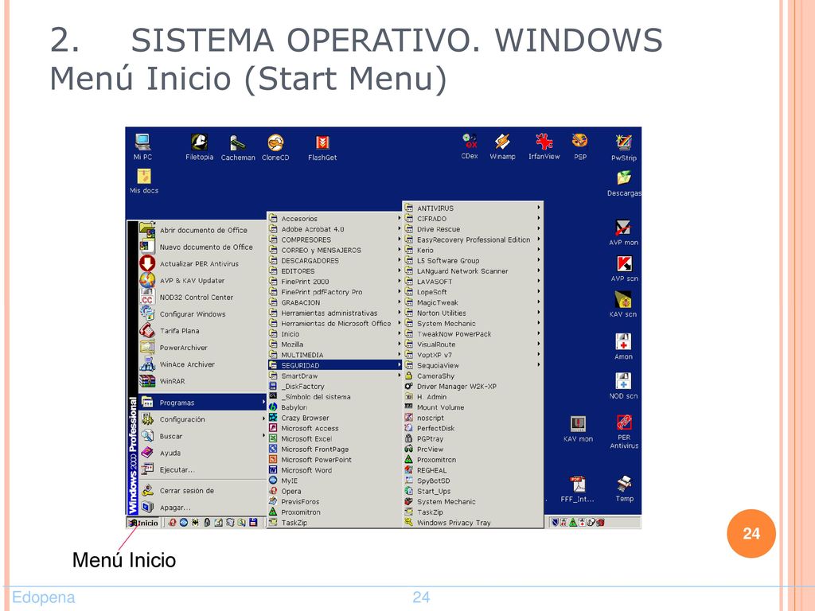The height and width of the screenshot is (611, 815).
Task: Launch WinRAR from start menu
Action: pyautogui.click(x=203, y=381)
